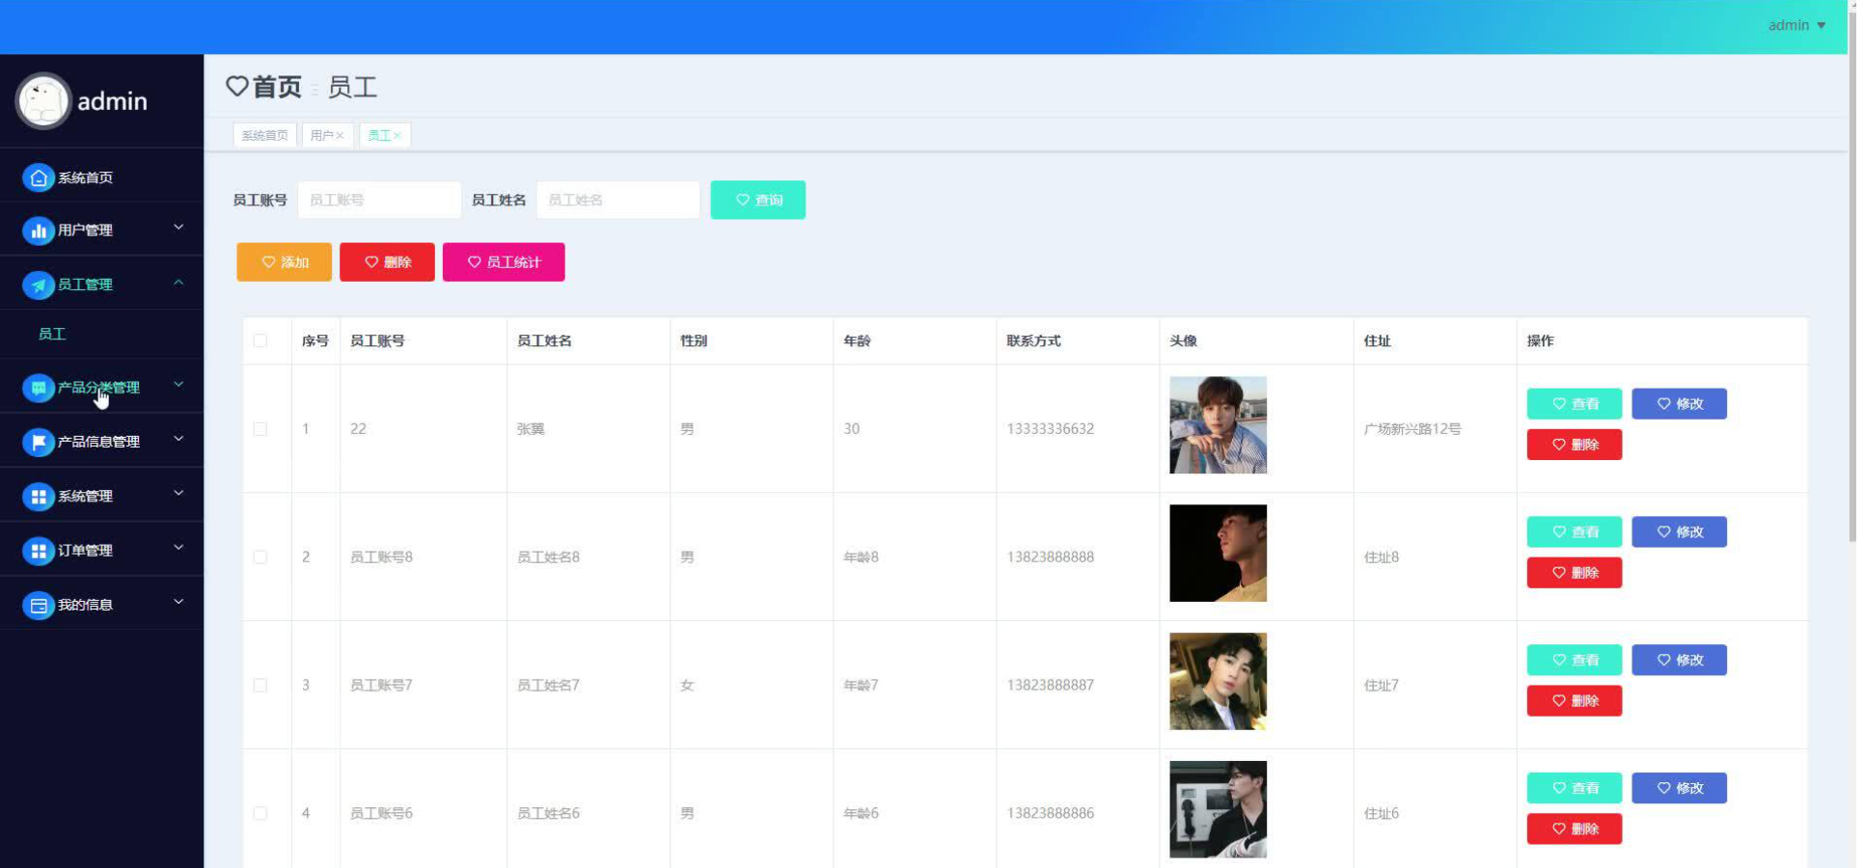Collapse the 员工管理 menu chevron
1864x868 pixels.
click(x=178, y=283)
